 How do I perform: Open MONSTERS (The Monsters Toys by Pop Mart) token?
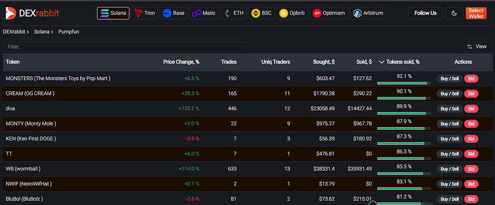[58, 79]
